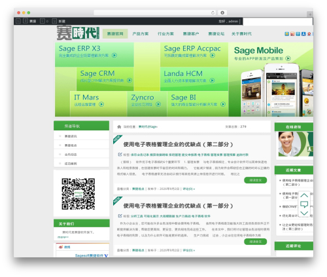327x277 pixels.
Task: Click the phone mockups in Sage Mobile banner
Action: (x=277, y=90)
